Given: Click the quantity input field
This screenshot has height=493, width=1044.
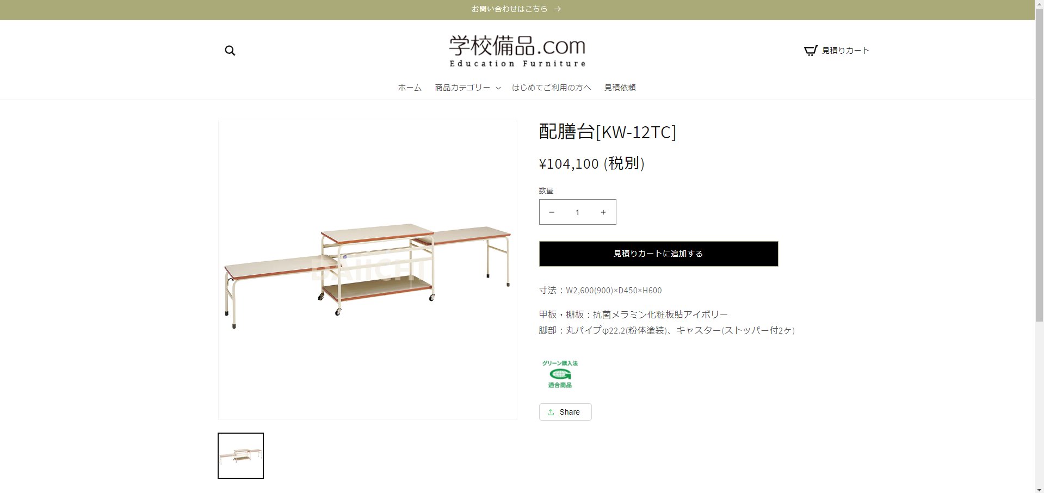Looking at the screenshot, I should (577, 212).
